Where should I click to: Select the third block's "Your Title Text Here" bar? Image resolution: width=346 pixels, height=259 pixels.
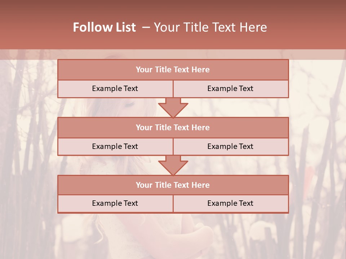pos(173,185)
